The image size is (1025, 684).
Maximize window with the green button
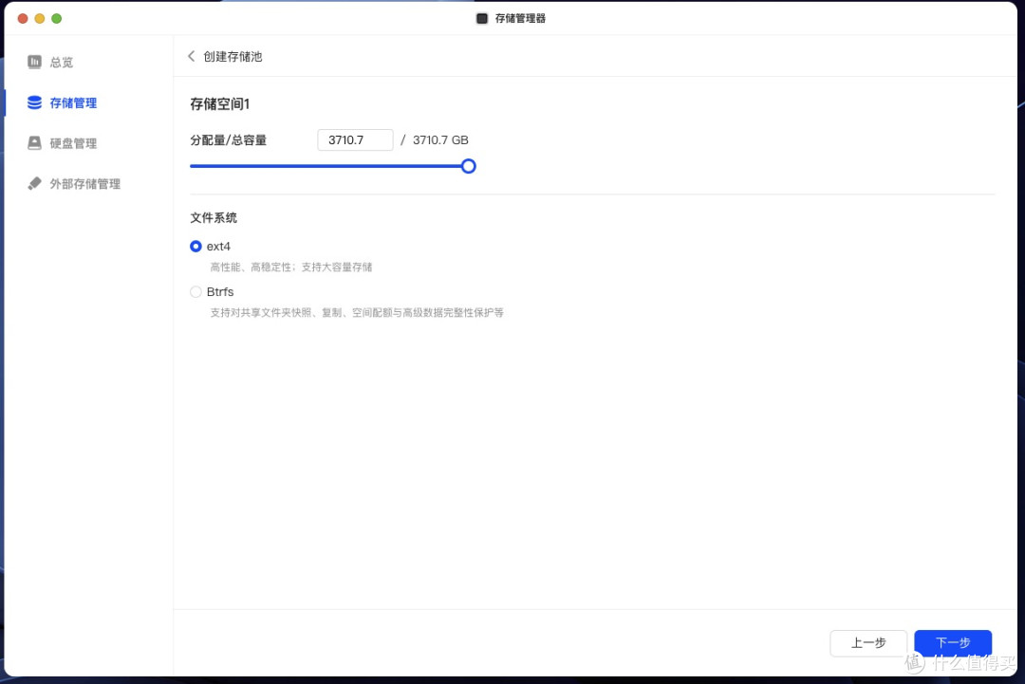pyautogui.click(x=57, y=18)
